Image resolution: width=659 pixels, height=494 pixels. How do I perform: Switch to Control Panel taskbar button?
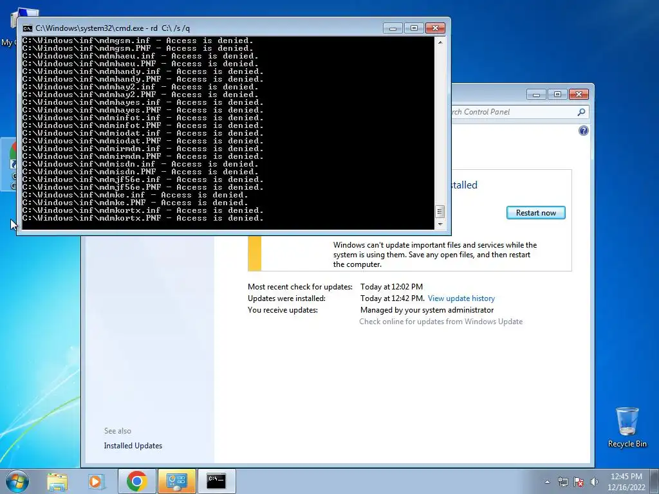click(x=176, y=481)
